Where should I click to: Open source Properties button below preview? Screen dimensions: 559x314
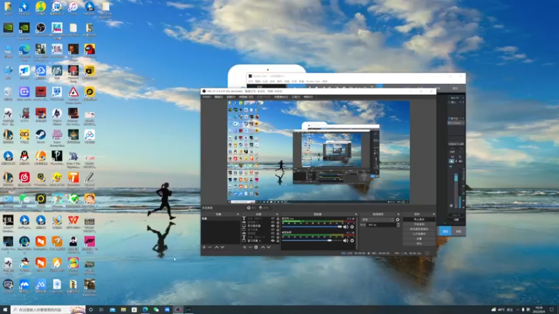252,208
